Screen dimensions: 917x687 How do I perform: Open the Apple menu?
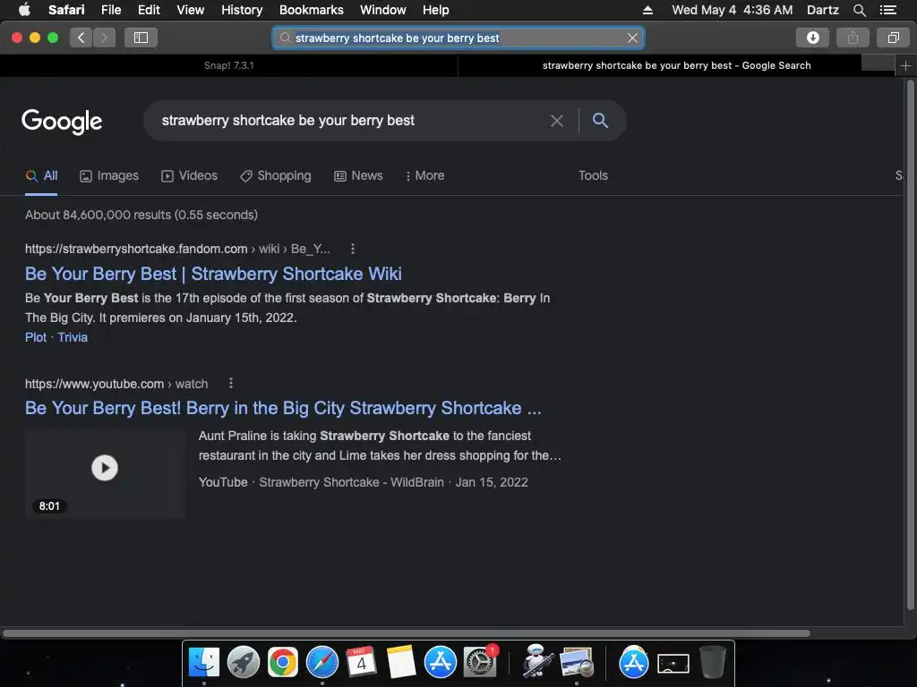(x=24, y=10)
